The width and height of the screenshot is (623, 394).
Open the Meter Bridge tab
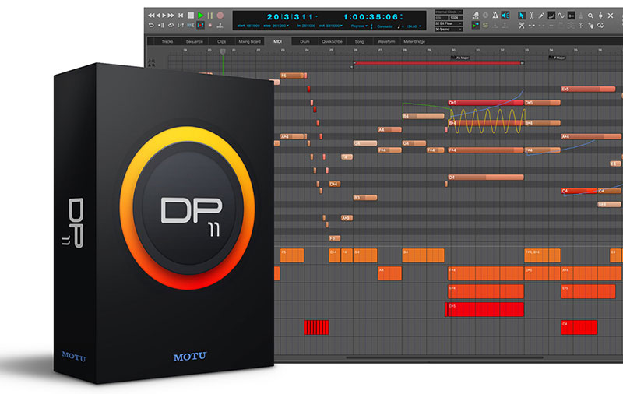coord(414,41)
